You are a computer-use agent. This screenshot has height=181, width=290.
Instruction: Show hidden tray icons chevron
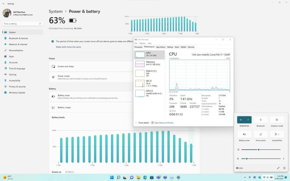(x=245, y=178)
